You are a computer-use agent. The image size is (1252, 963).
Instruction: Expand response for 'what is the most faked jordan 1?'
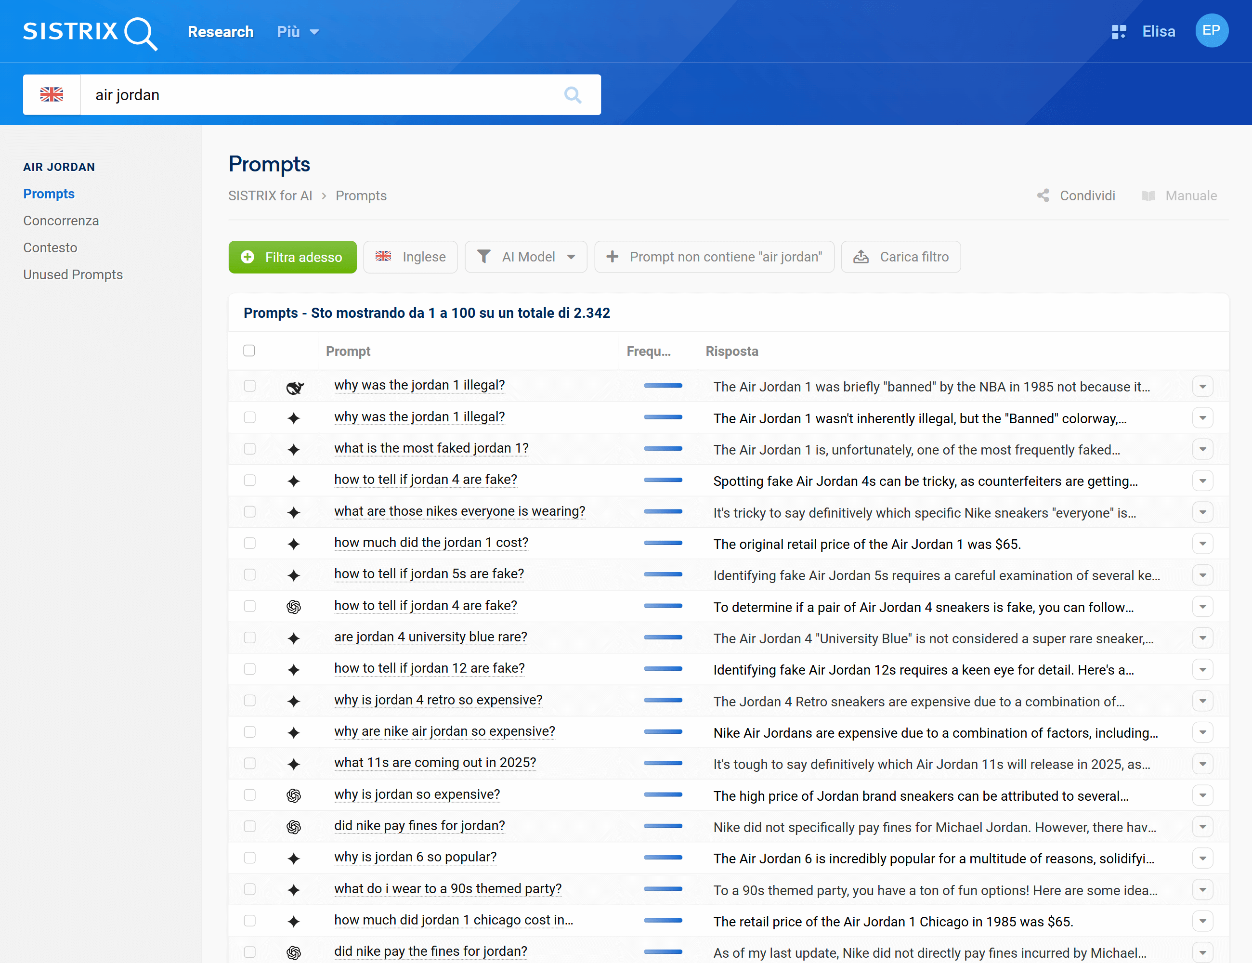click(x=1203, y=449)
